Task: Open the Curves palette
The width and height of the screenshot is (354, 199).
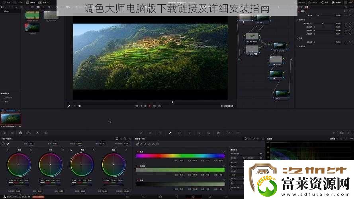Action: click(141, 133)
